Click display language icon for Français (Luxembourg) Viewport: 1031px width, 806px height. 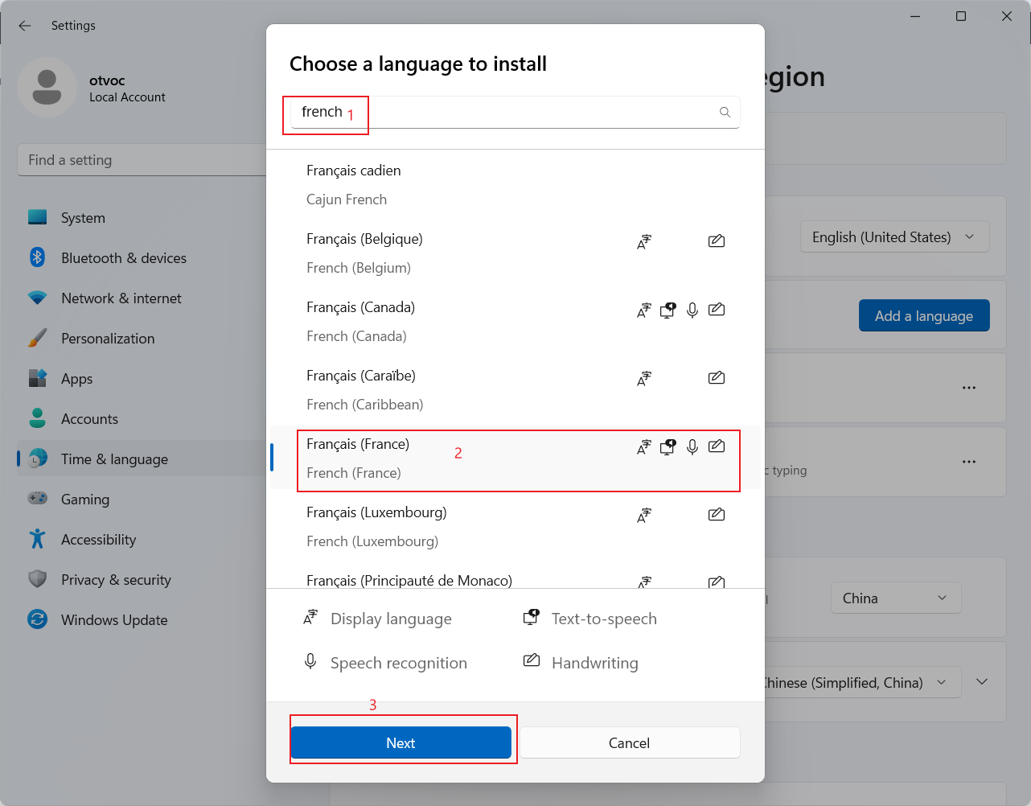point(644,515)
